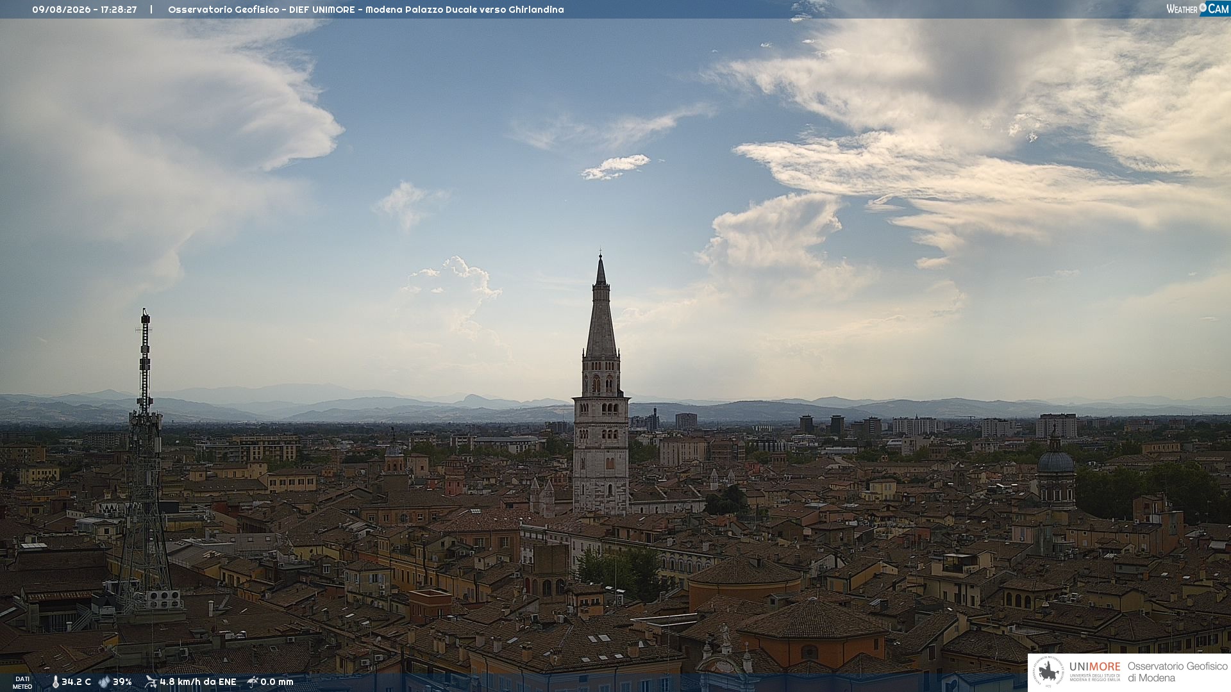Click the Osservatorio Geofisico di Modena caption
Image resolution: width=1231 pixels, height=692 pixels.
(x=1178, y=672)
